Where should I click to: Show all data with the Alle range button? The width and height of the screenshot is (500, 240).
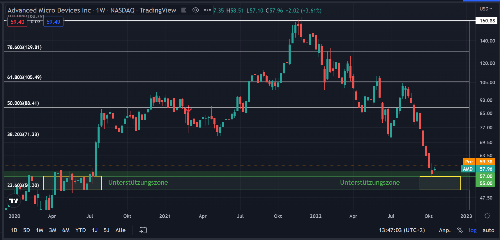point(121,230)
